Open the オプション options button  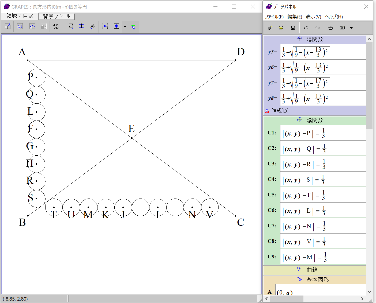pyautogui.click(x=56, y=26)
